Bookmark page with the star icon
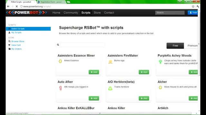The height and width of the screenshot is (115, 206). [x=193, y=6]
